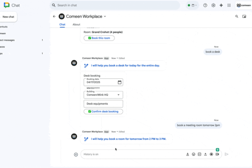252x168 pixels.
Task: Click the 'Desk booking' card title
Action: 92,76
